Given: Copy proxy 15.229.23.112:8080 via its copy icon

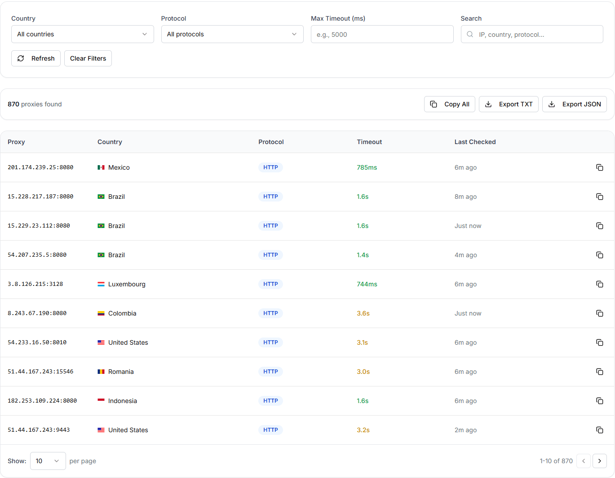Looking at the screenshot, I should [x=599, y=226].
